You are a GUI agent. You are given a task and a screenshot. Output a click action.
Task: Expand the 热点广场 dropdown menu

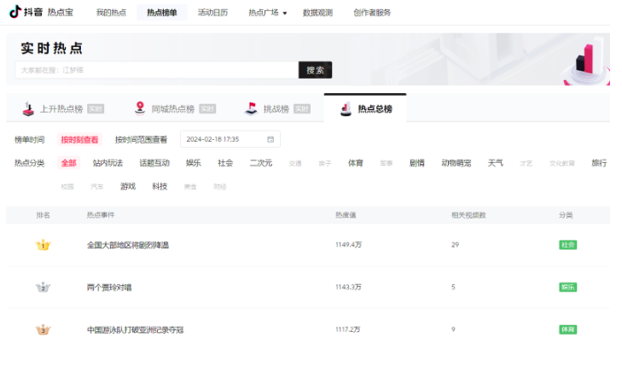click(x=267, y=13)
